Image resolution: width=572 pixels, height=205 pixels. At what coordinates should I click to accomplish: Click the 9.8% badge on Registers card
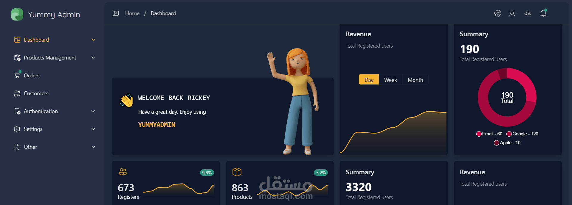207,173
